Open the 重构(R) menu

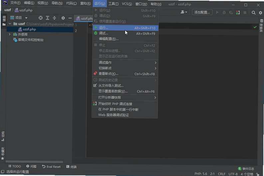[85, 3]
